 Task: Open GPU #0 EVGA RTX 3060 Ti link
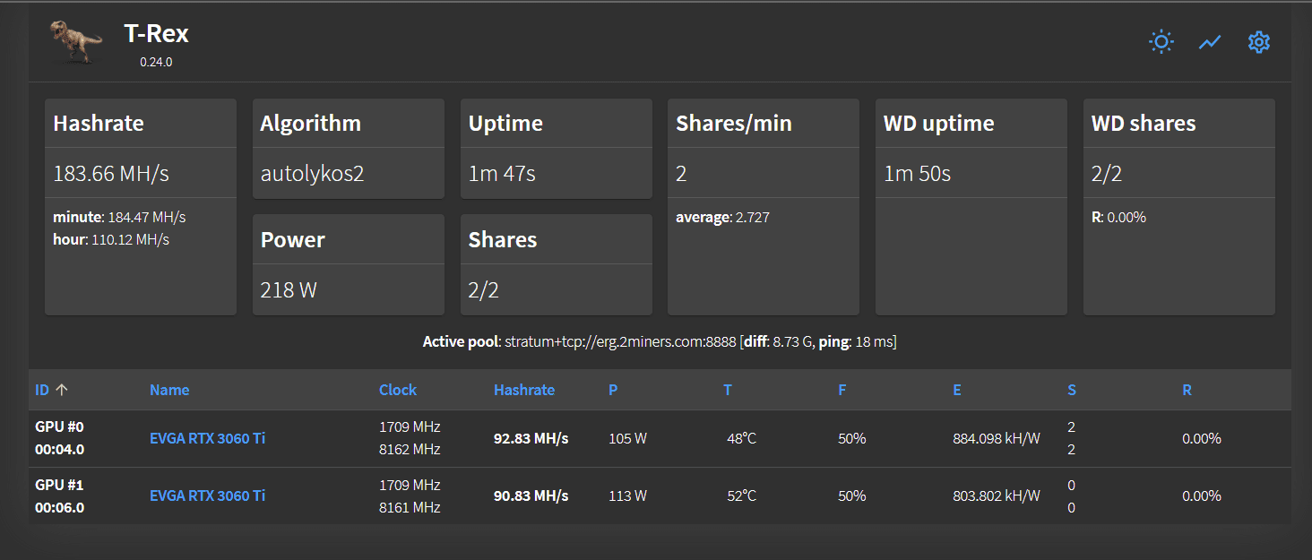coord(207,438)
